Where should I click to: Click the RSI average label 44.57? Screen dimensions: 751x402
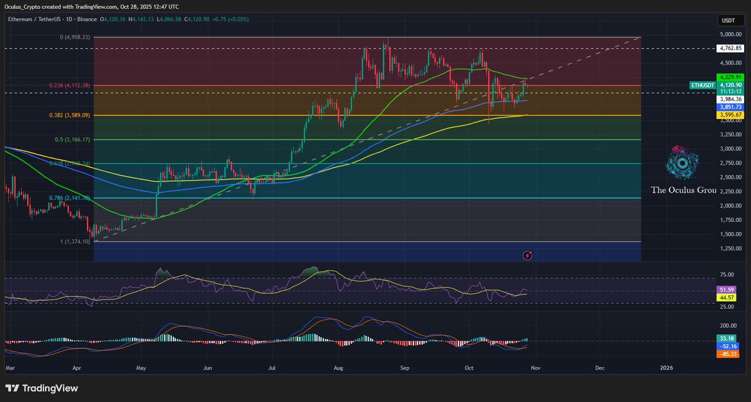[727, 298]
